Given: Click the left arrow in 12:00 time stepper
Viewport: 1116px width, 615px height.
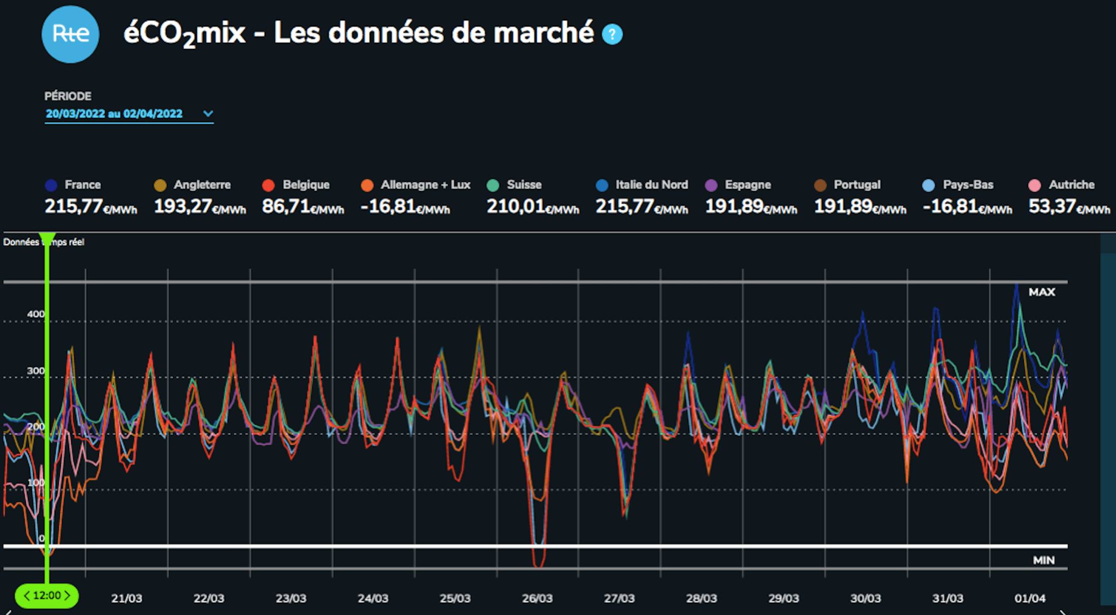Looking at the screenshot, I should click(27, 596).
